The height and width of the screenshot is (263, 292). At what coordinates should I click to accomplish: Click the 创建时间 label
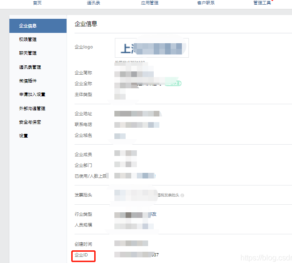point(83,244)
